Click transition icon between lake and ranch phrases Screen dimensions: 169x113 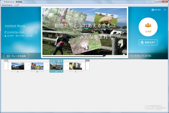[48, 65]
